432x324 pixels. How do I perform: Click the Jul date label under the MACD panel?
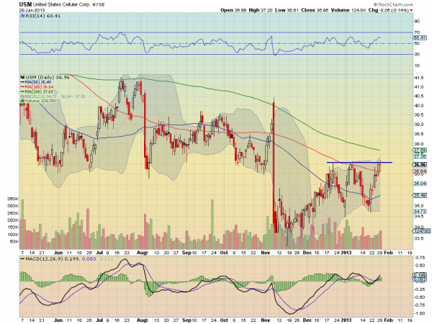pos(99,320)
